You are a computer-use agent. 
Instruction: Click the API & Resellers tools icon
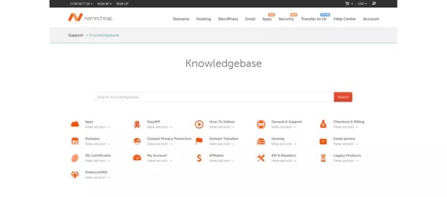point(261,158)
